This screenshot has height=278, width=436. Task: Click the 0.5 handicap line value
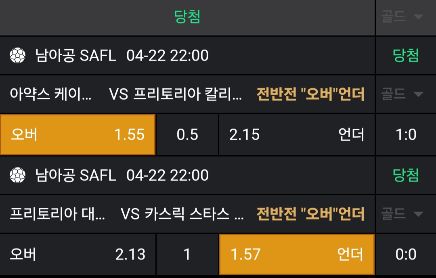[187, 134]
